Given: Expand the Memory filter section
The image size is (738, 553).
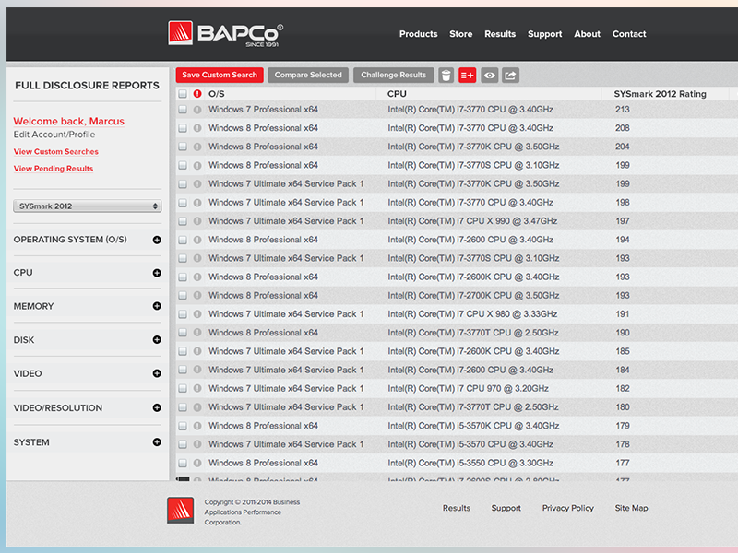Looking at the screenshot, I should (157, 306).
